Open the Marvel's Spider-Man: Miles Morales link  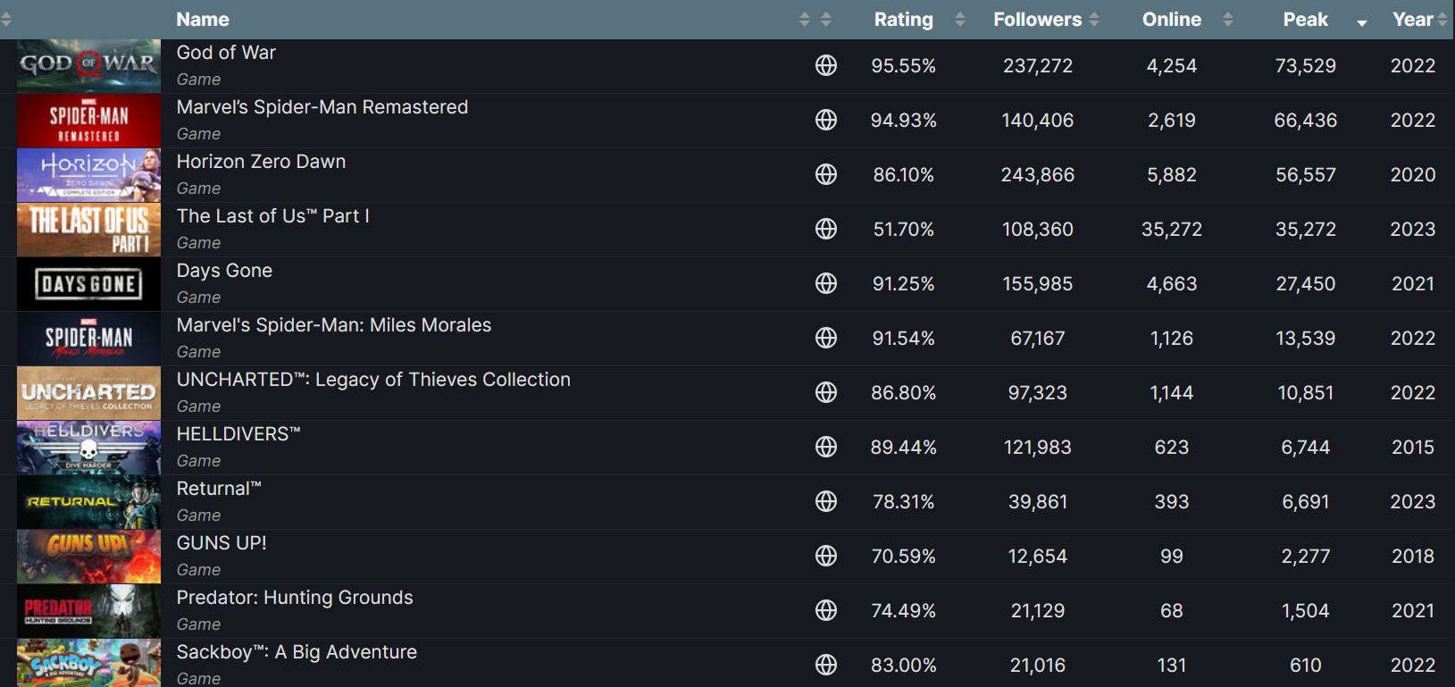pos(334,325)
